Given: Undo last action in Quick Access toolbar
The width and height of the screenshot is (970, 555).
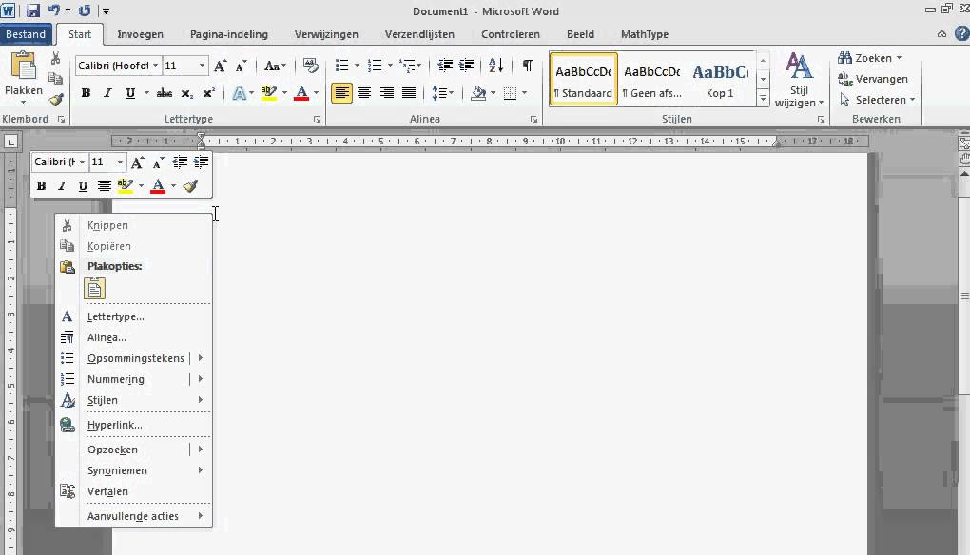Looking at the screenshot, I should 54,10.
